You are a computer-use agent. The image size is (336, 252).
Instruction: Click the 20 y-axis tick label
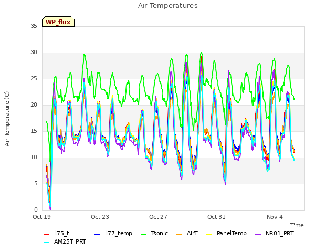(34, 105)
